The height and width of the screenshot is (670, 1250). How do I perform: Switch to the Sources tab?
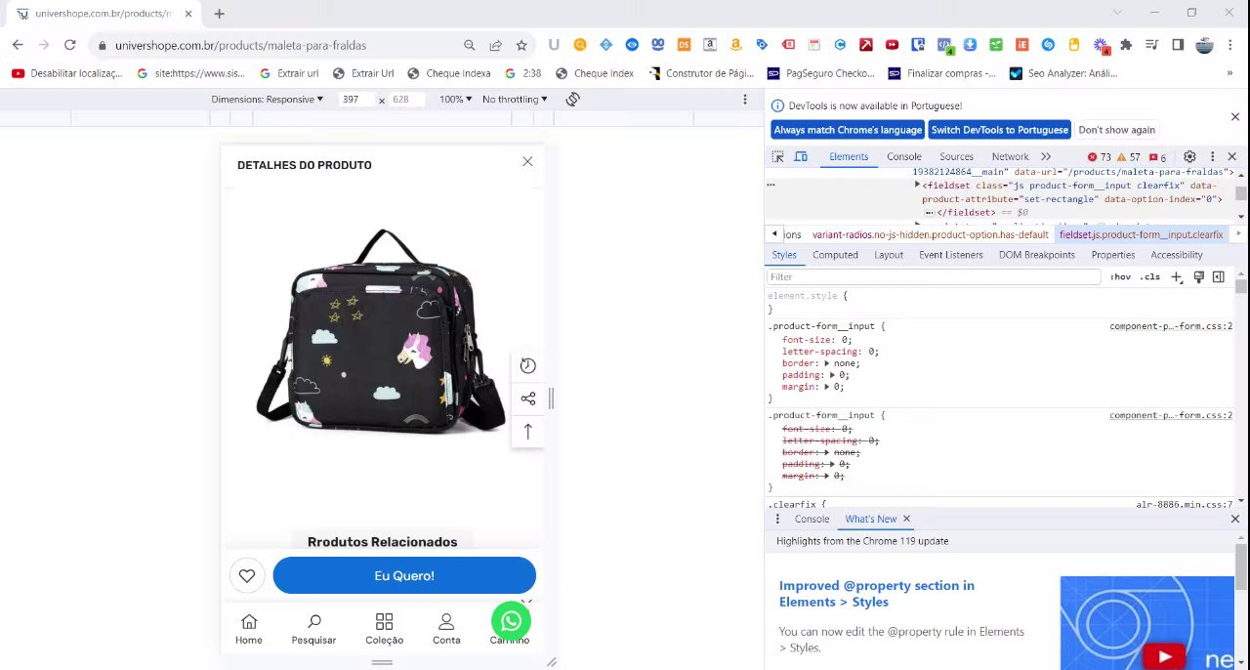tap(956, 156)
